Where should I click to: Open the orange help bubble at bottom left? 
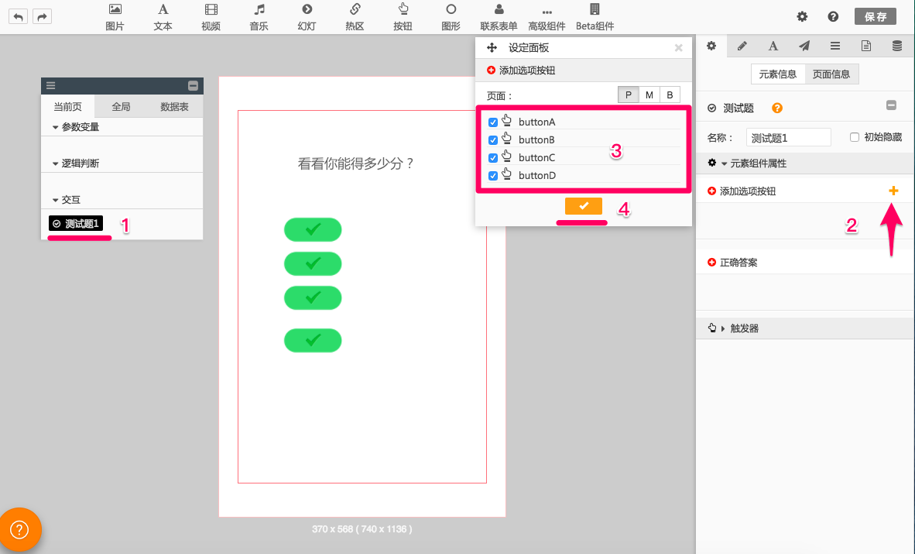20,529
